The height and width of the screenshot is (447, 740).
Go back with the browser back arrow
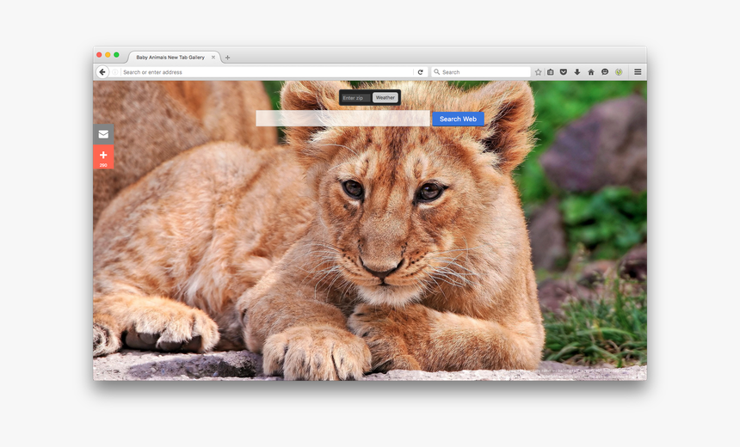coord(102,72)
